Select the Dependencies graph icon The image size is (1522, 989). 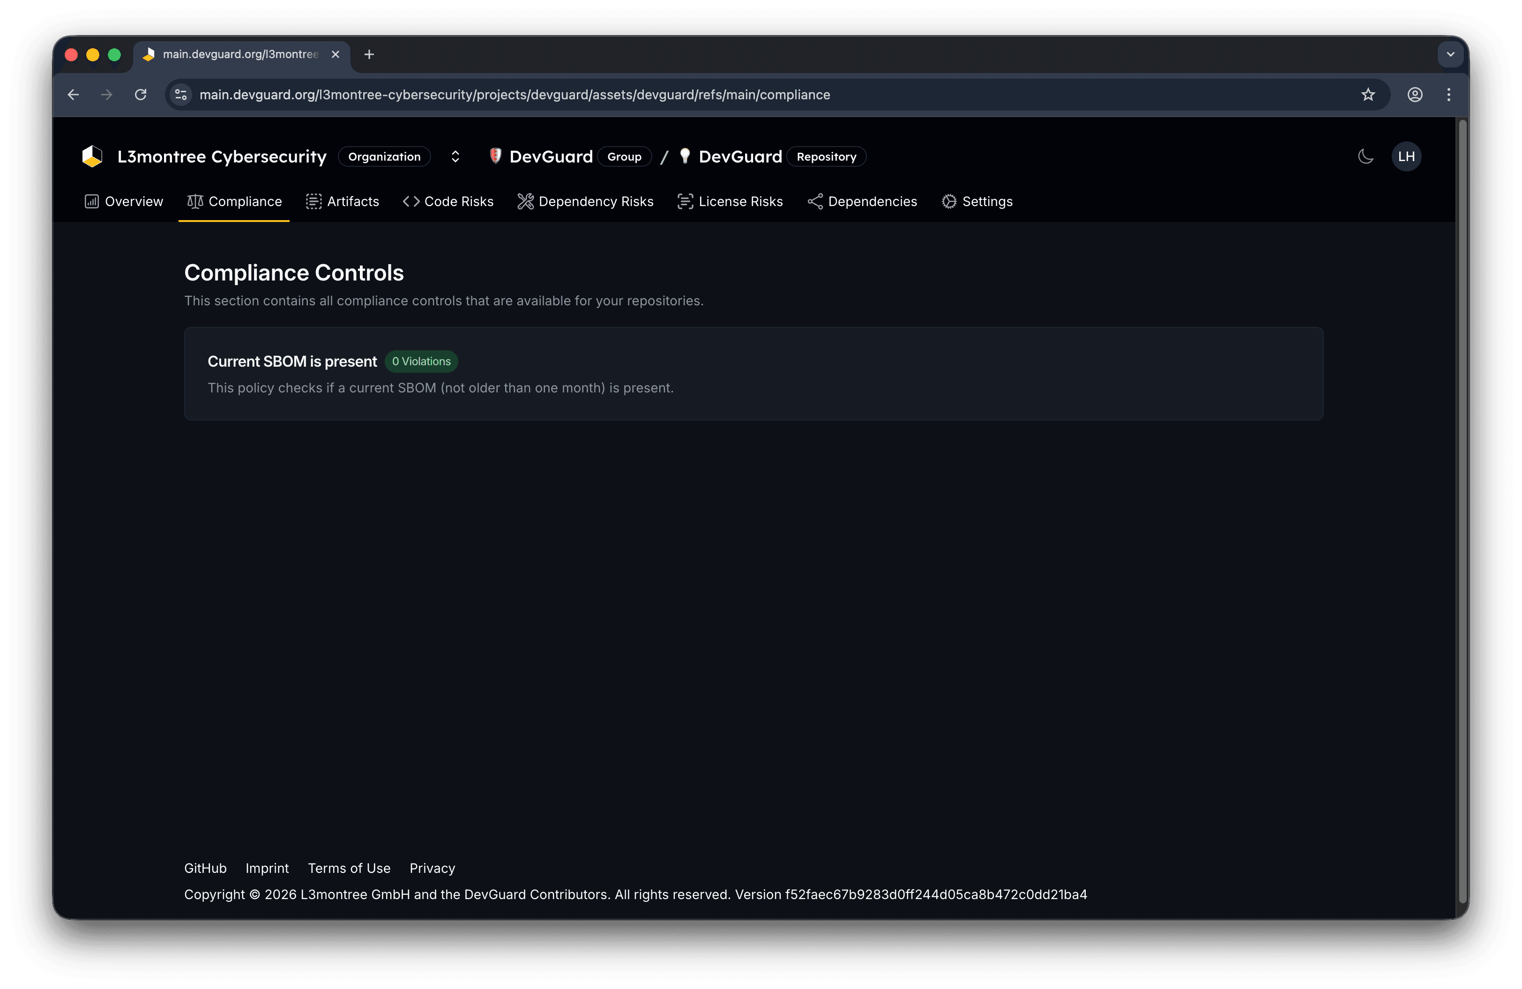pyautogui.click(x=815, y=201)
